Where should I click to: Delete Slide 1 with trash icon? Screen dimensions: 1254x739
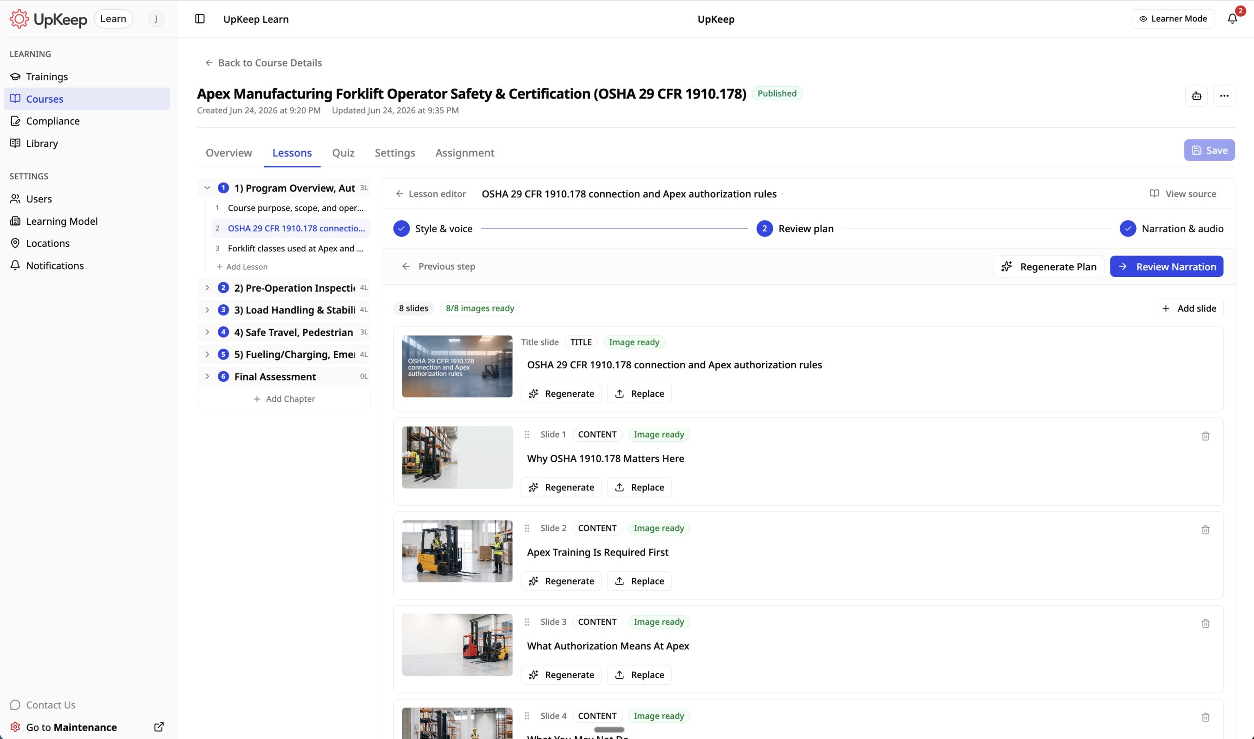(x=1205, y=436)
